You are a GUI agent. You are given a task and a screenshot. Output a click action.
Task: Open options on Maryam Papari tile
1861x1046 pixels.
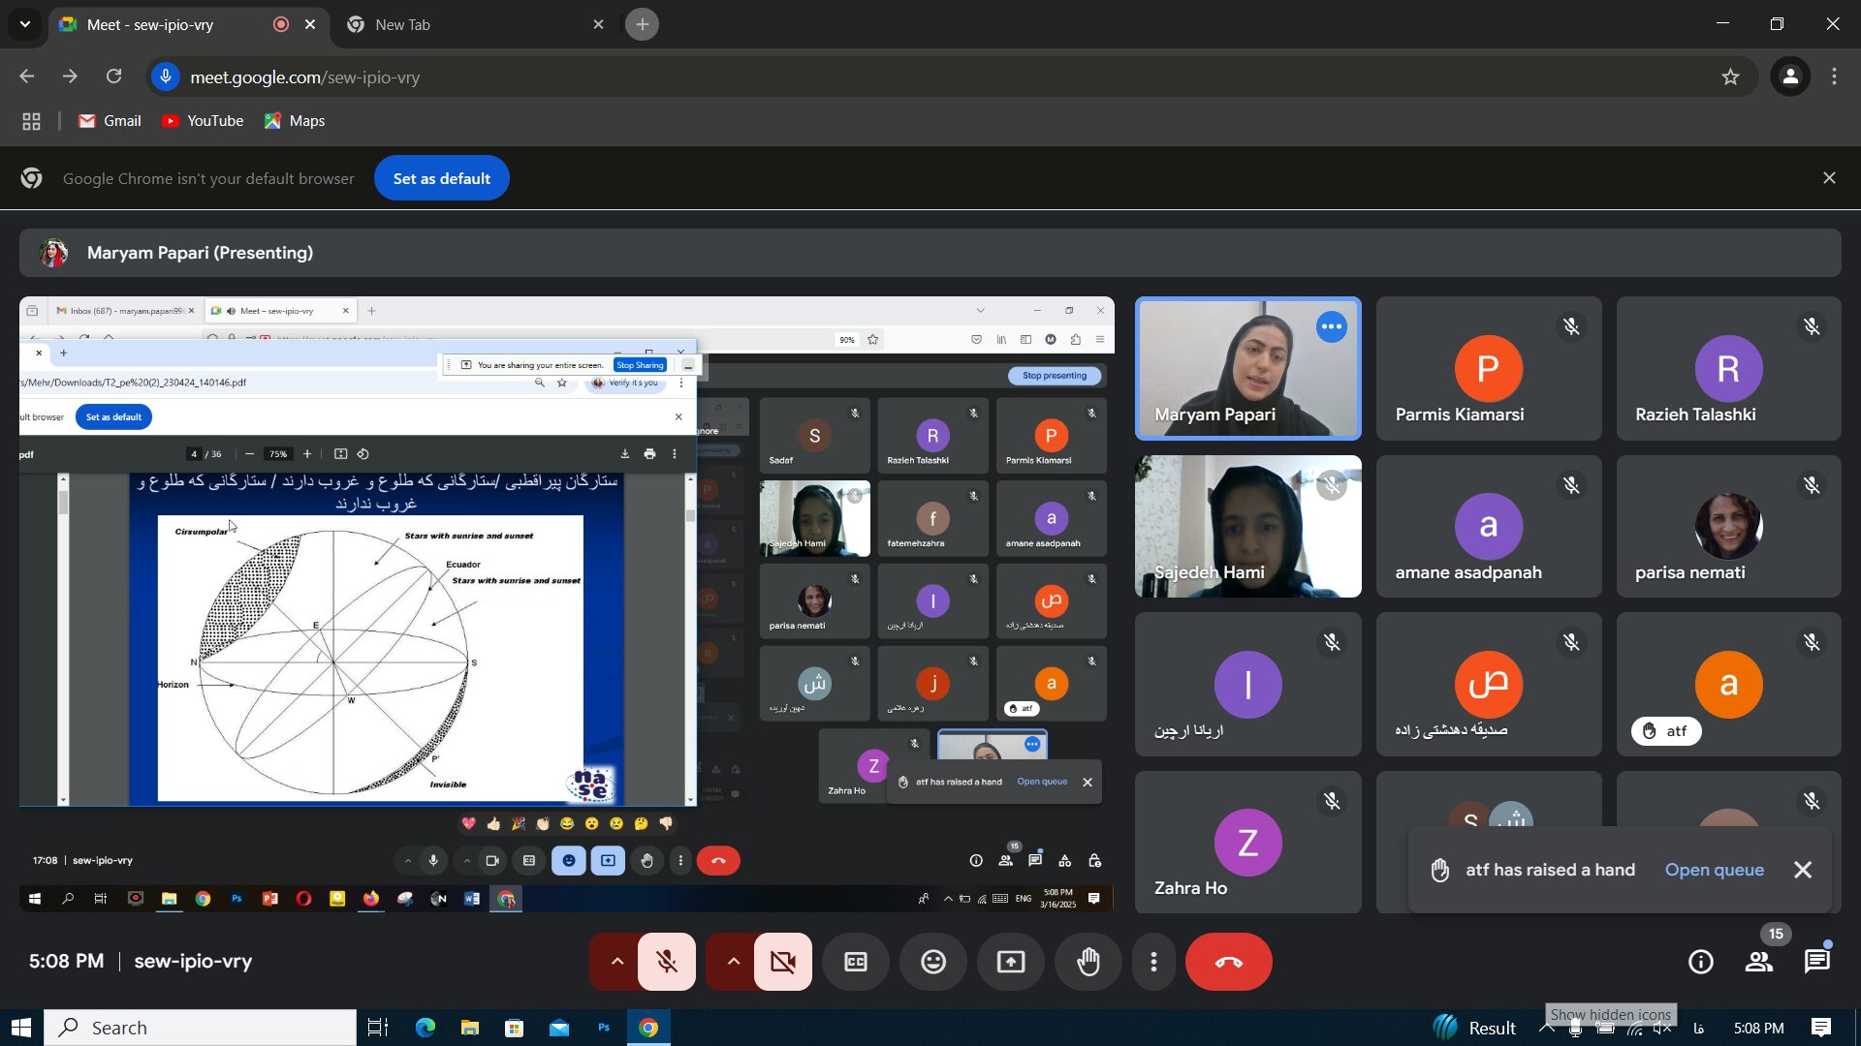(x=1332, y=327)
